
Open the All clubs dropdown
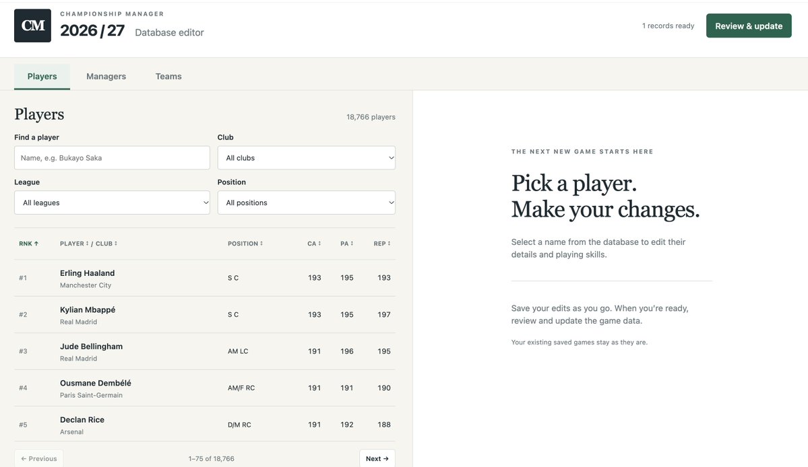(x=306, y=158)
